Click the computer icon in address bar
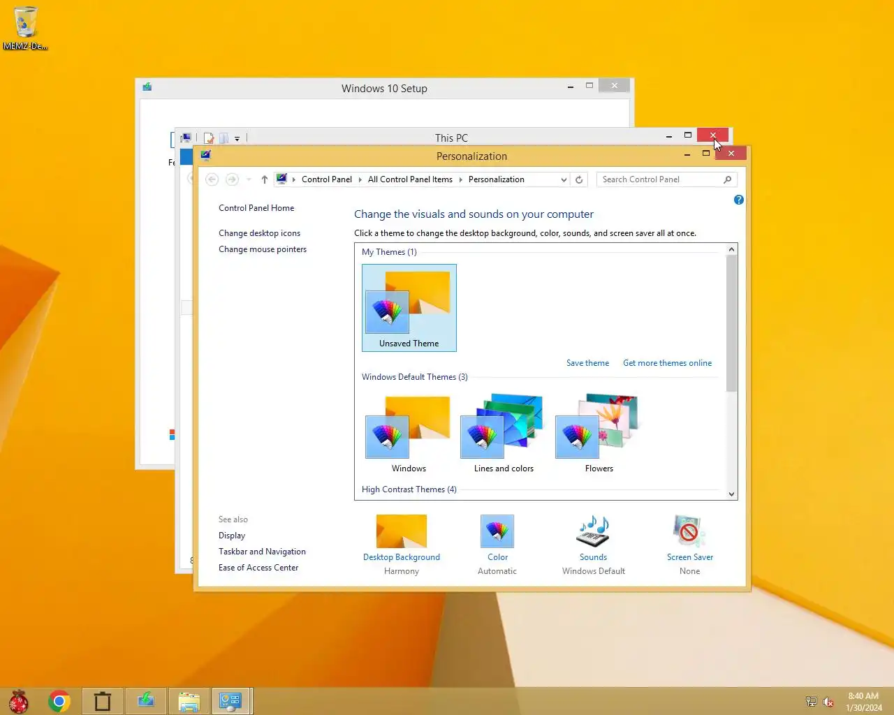This screenshot has width=894, height=715. [x=281, y=179]
